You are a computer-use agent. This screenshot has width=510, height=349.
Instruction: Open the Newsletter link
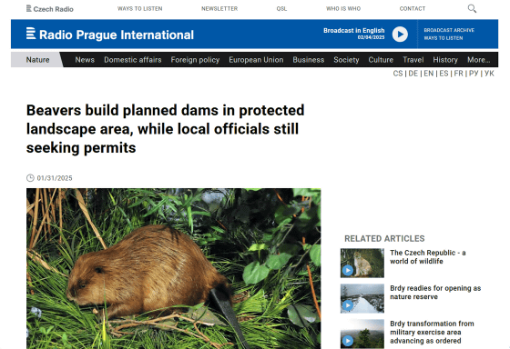point(219,9)
